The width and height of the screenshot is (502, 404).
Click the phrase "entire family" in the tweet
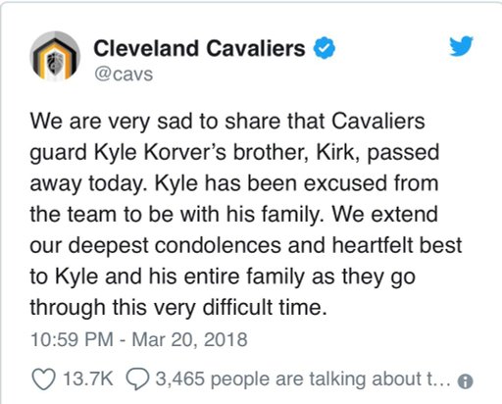(x=244, y=277)
